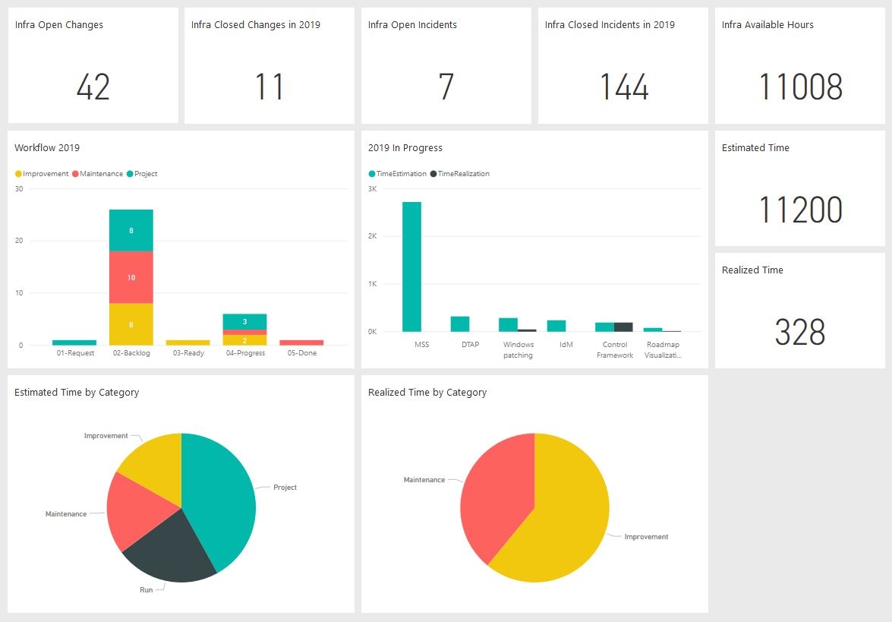
Task: Click the DTAP TimeEstimation bar
Action: click(460, 324)
